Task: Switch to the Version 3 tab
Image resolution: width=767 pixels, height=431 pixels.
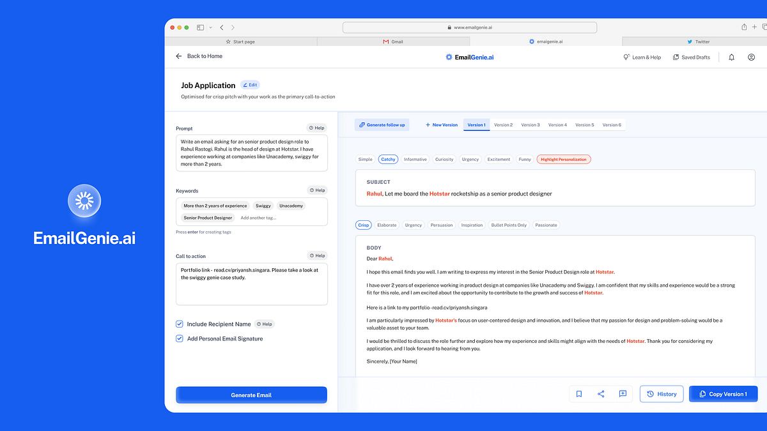Action: point(530,125)
